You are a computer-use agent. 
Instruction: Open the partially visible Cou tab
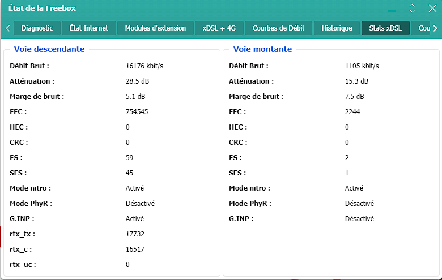(x=421, y=28)
